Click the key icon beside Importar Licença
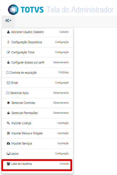The width and height of the screenshot is (117, 175). coord(8,123)
